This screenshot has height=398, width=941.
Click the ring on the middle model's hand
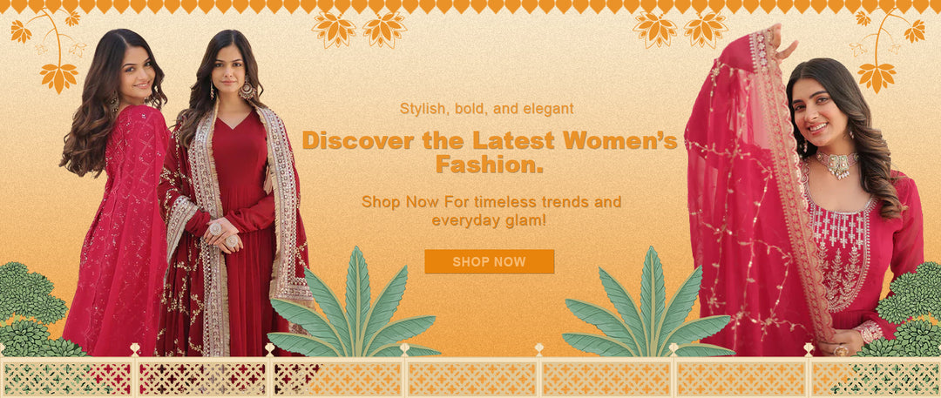[x=215, y=229]
